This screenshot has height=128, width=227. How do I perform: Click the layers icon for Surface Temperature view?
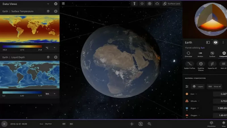point(48,11)
